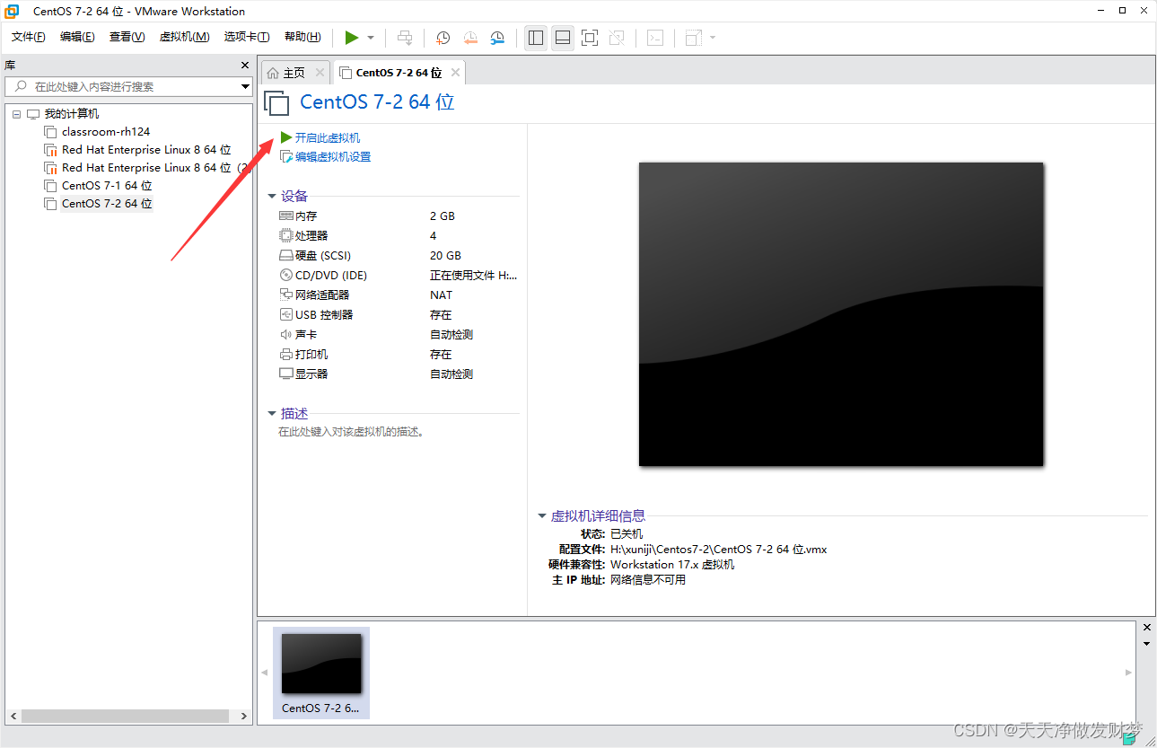1157x748 pixels.
Task: Click the USB 控制器 device icon
Action: tap(286, 315)
